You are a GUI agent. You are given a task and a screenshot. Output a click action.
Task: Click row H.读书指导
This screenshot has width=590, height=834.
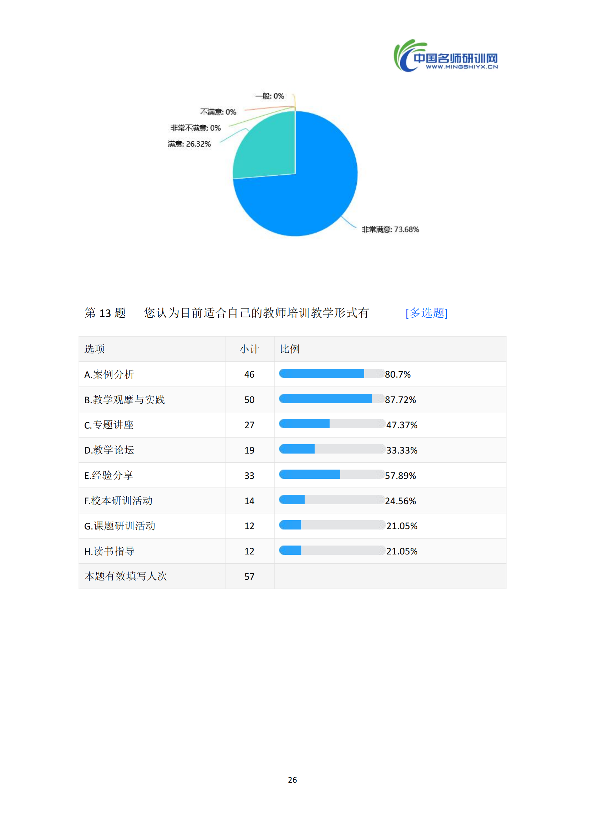point(293,551)
